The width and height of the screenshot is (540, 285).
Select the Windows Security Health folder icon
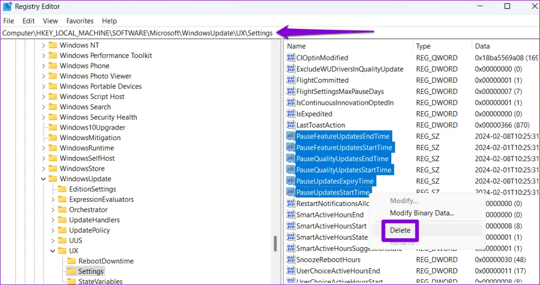(x=53, y=117)
